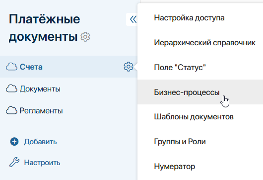Click cloud icon beside Документы
The image size is (263, 180).
pyautogui.click(x=11, y=89)
